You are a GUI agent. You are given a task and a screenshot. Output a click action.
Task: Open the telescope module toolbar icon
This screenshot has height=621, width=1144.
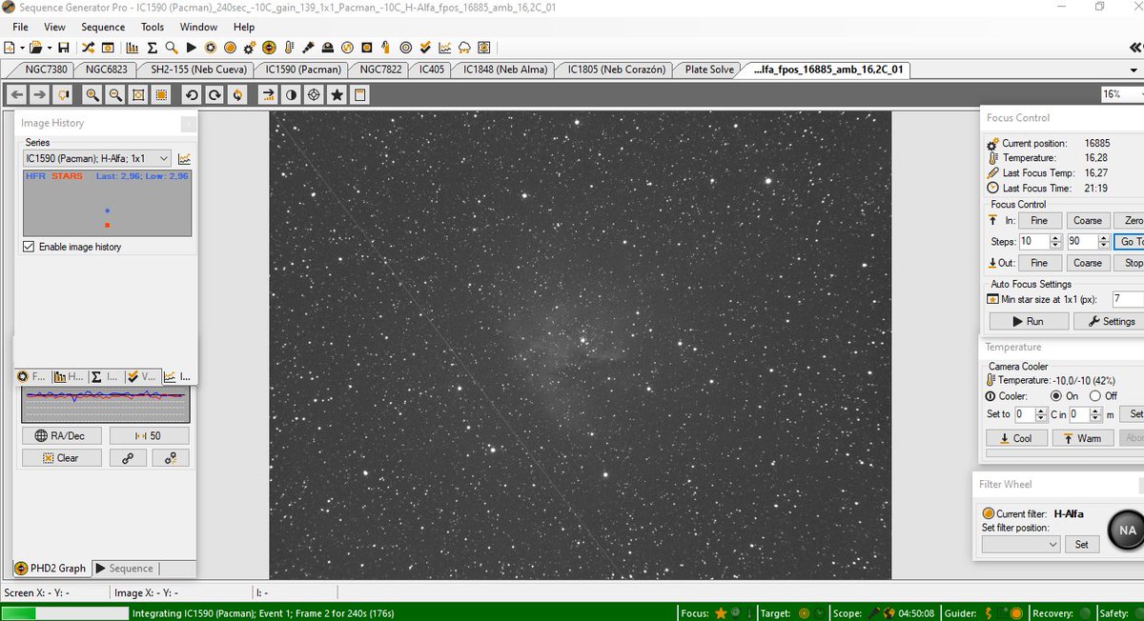click(x=308, y=48)
